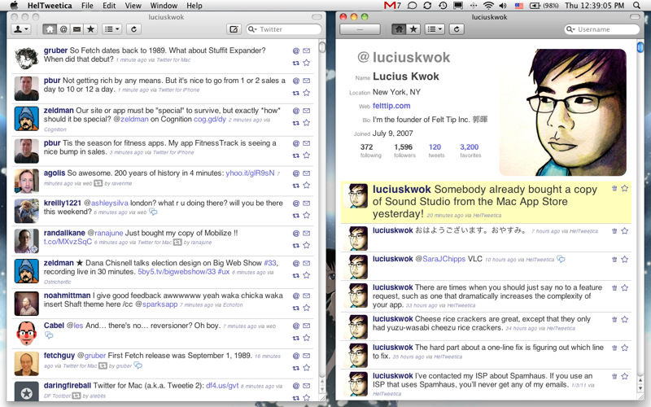651x407 pixels.
Task: Open the View menu
Action: tap(133, 6)
